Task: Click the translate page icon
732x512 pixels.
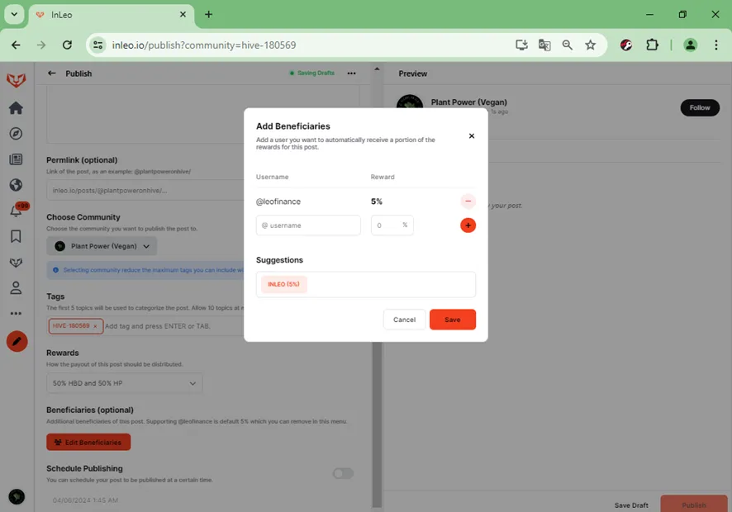Action: [x=544, y=45]
